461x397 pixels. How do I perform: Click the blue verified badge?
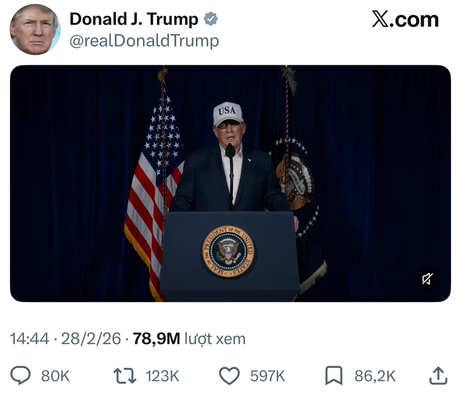tap(211, 19)
